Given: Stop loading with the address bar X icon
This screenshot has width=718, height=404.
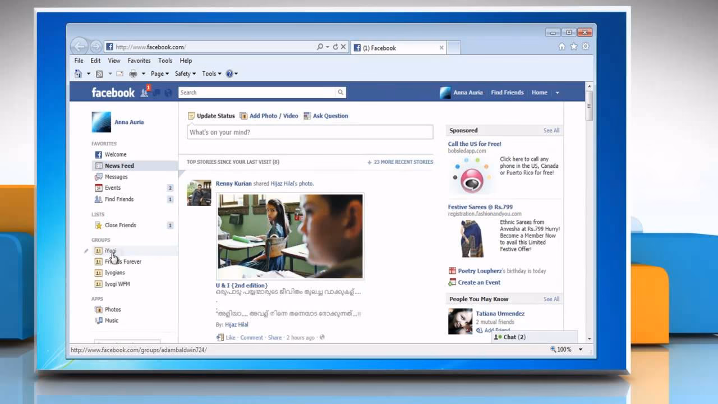Looking at the screenshot, I should coord(343,47).
